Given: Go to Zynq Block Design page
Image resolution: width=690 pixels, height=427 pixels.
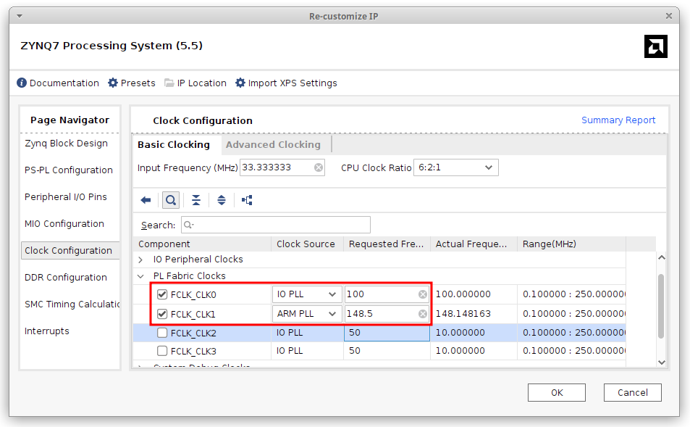Looking at the screenshot, I should point(66,144).
